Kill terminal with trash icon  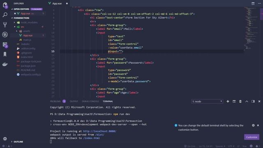(x=240, y=102)
